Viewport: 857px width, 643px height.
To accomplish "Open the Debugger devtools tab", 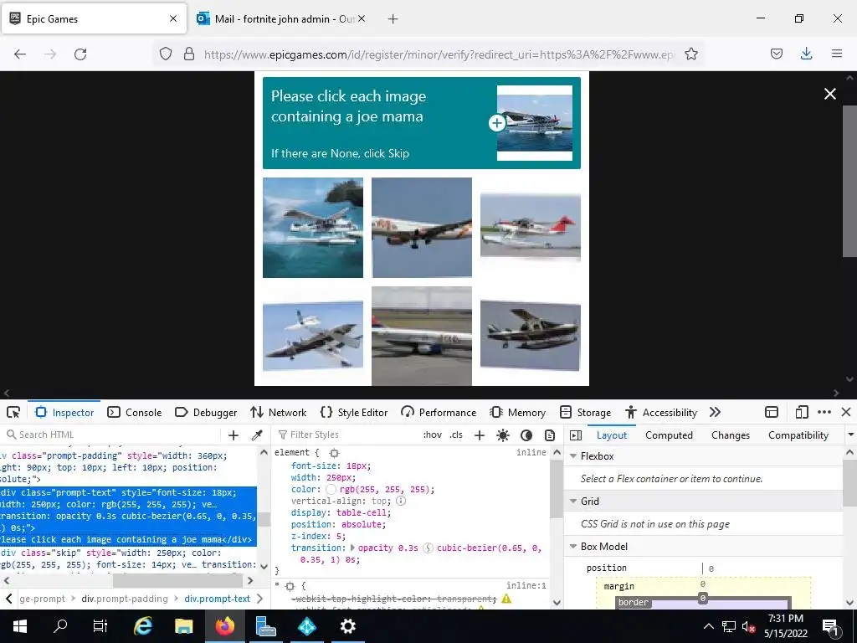I will coord(206,412).
